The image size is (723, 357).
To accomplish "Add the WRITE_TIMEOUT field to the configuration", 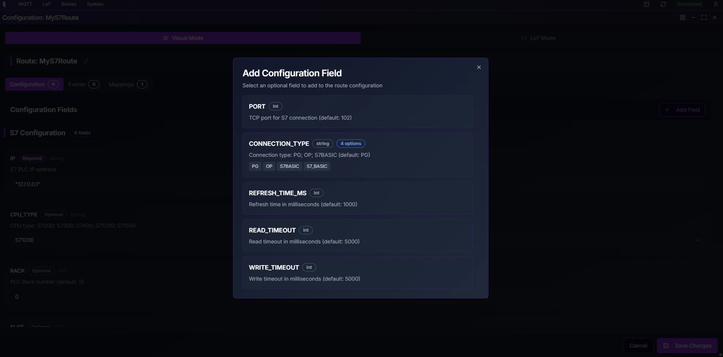I will click(x=357, y=273).
